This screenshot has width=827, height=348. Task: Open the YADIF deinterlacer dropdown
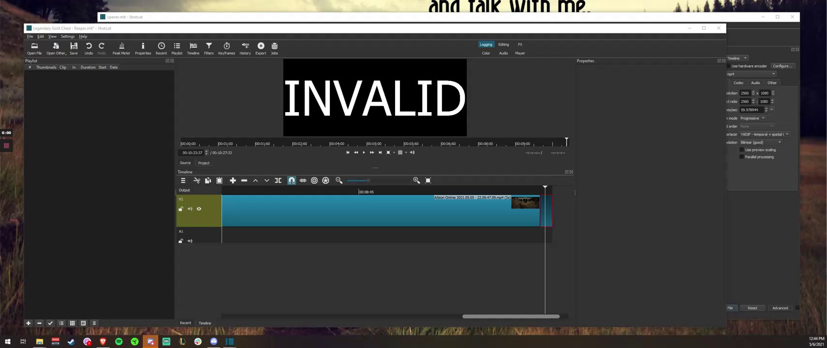click(765, 134)
